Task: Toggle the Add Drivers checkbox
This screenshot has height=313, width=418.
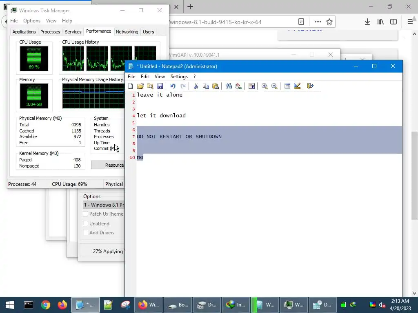Action: tap(86, 233)
